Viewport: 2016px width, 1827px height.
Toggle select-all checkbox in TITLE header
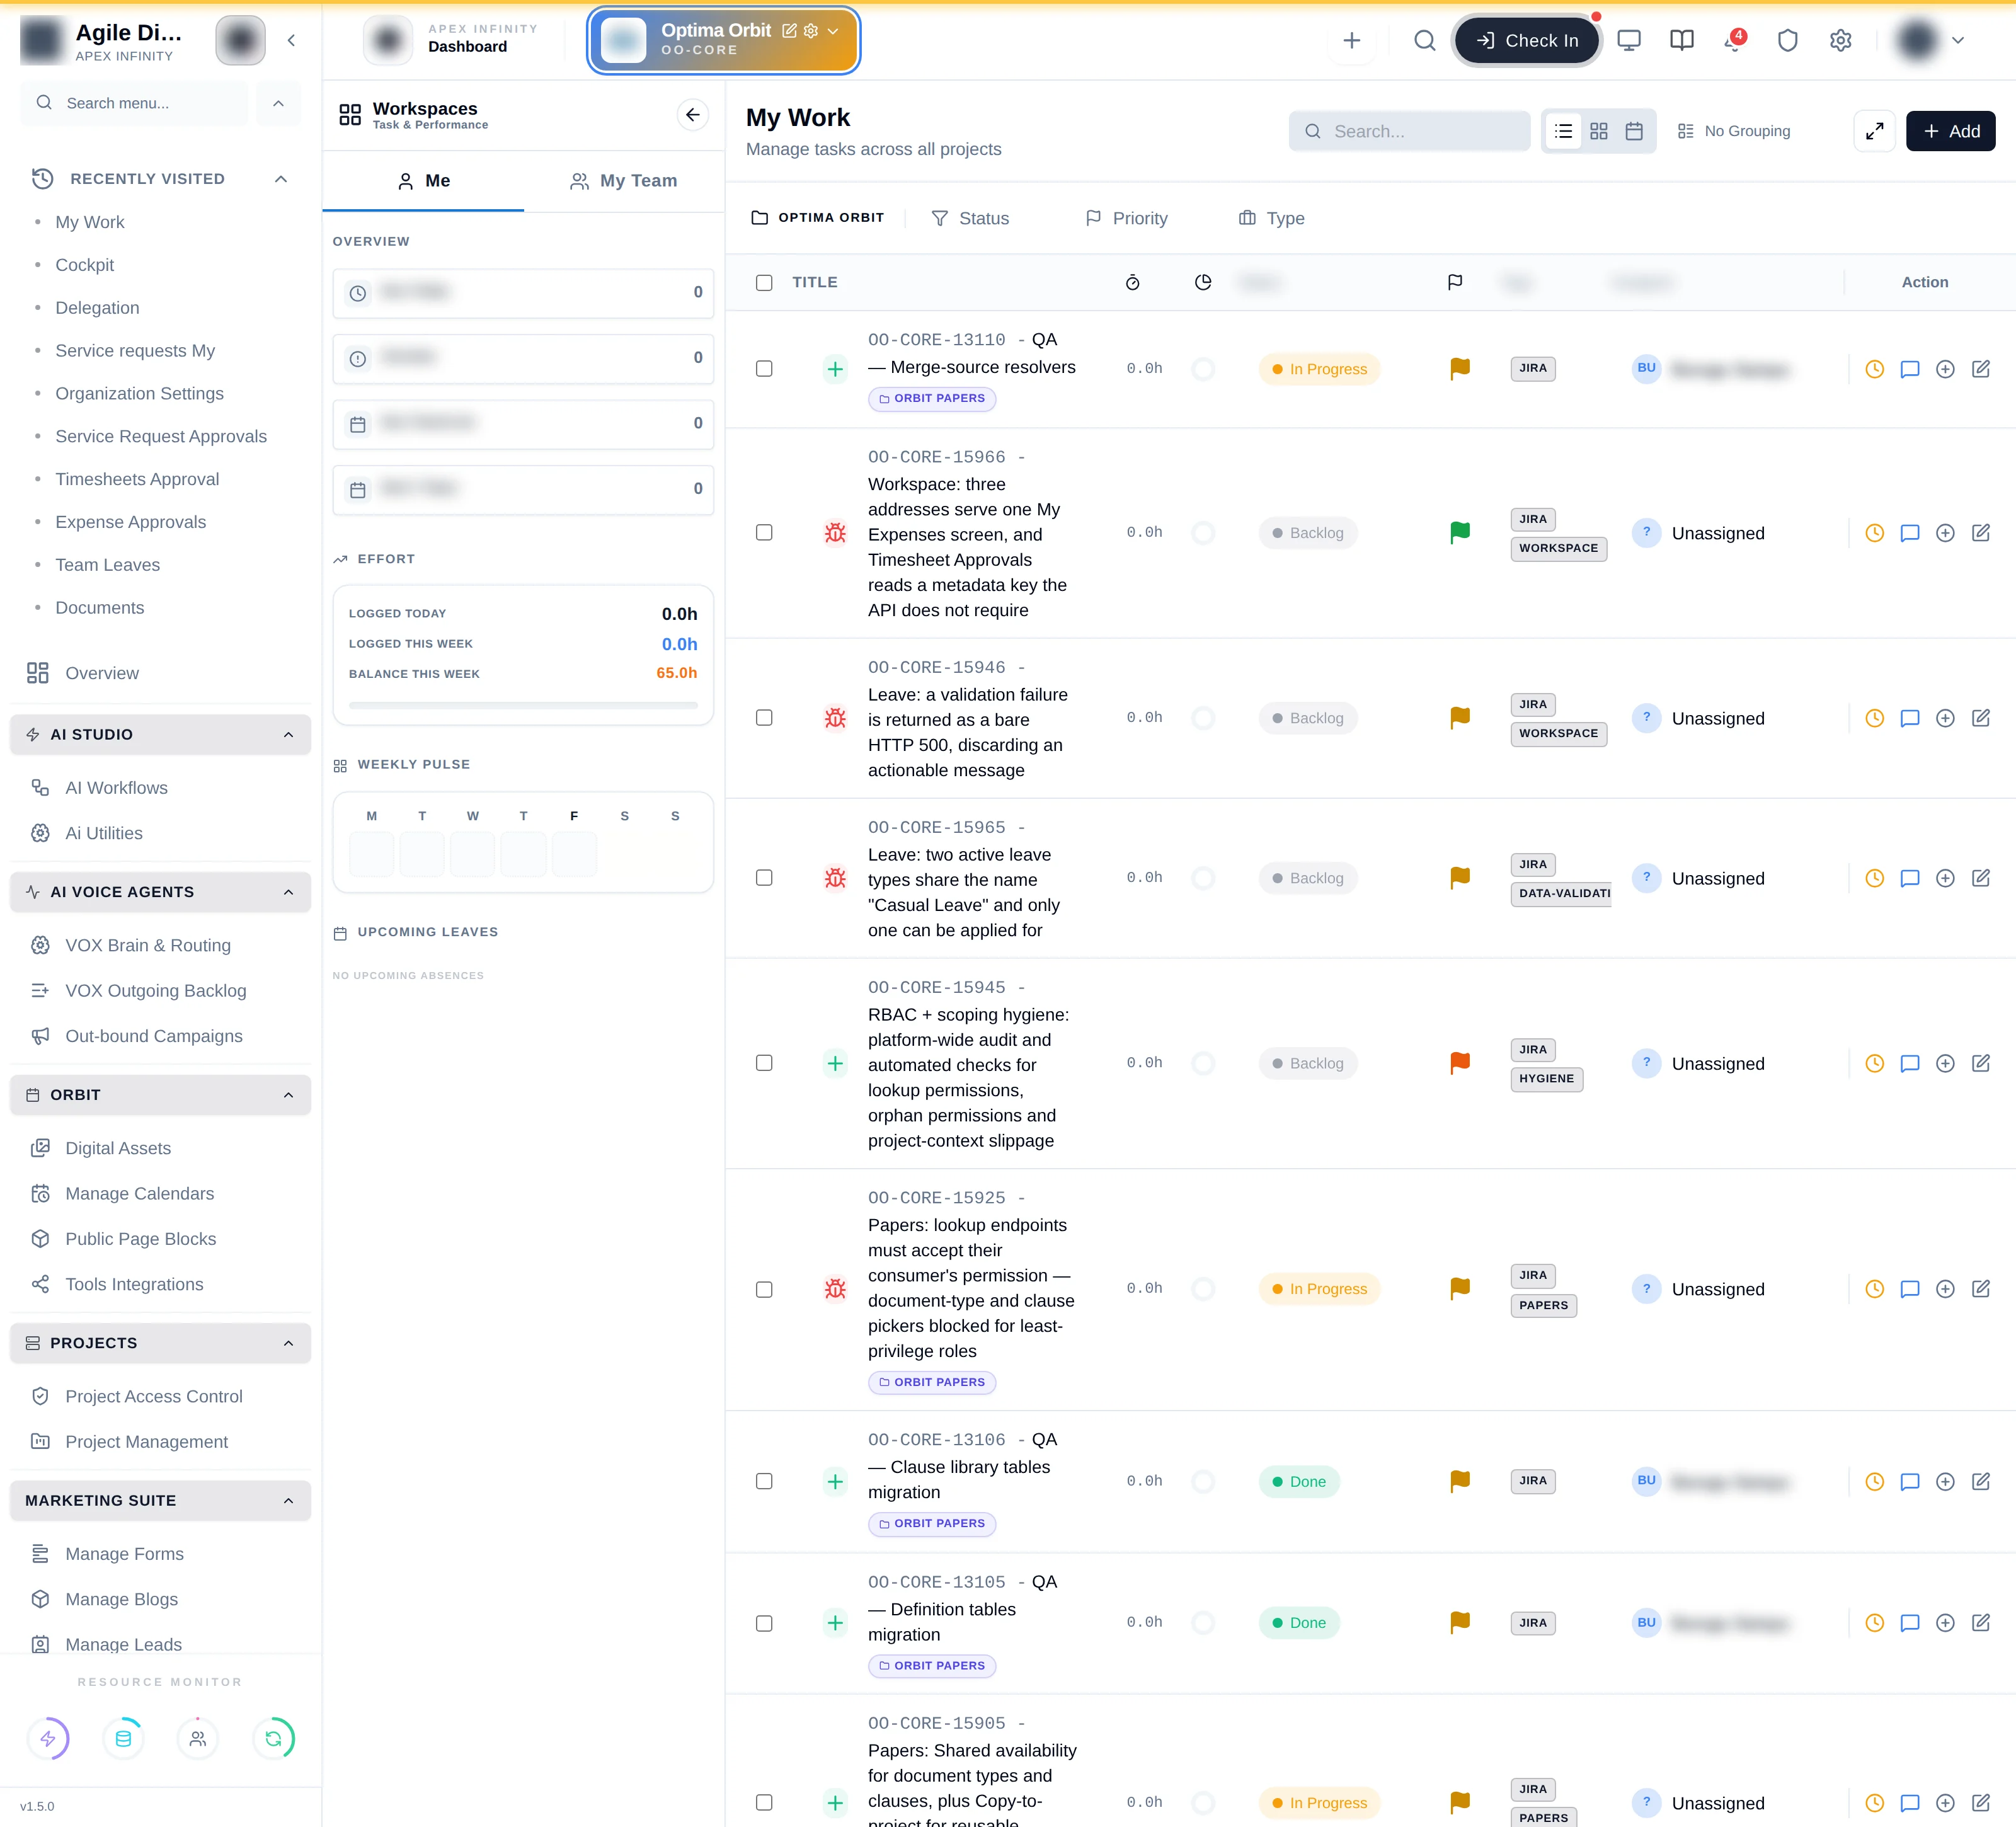[764, 283]
